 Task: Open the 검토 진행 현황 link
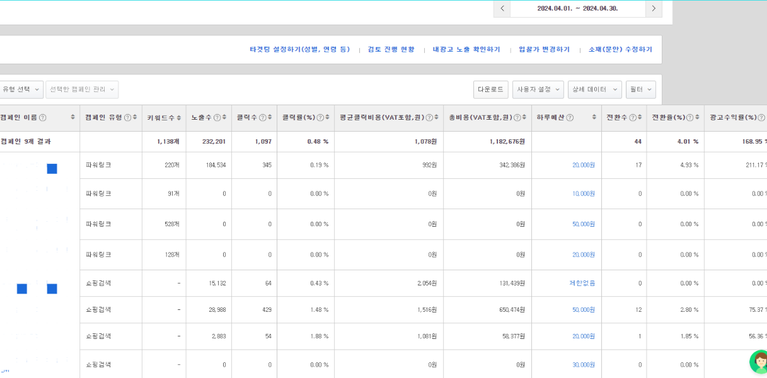(391, 49)
